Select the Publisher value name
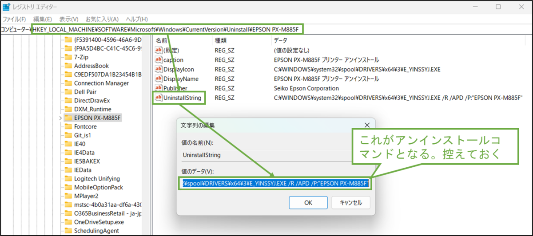Viewport: 533px width, 236px height. [176, 88]
